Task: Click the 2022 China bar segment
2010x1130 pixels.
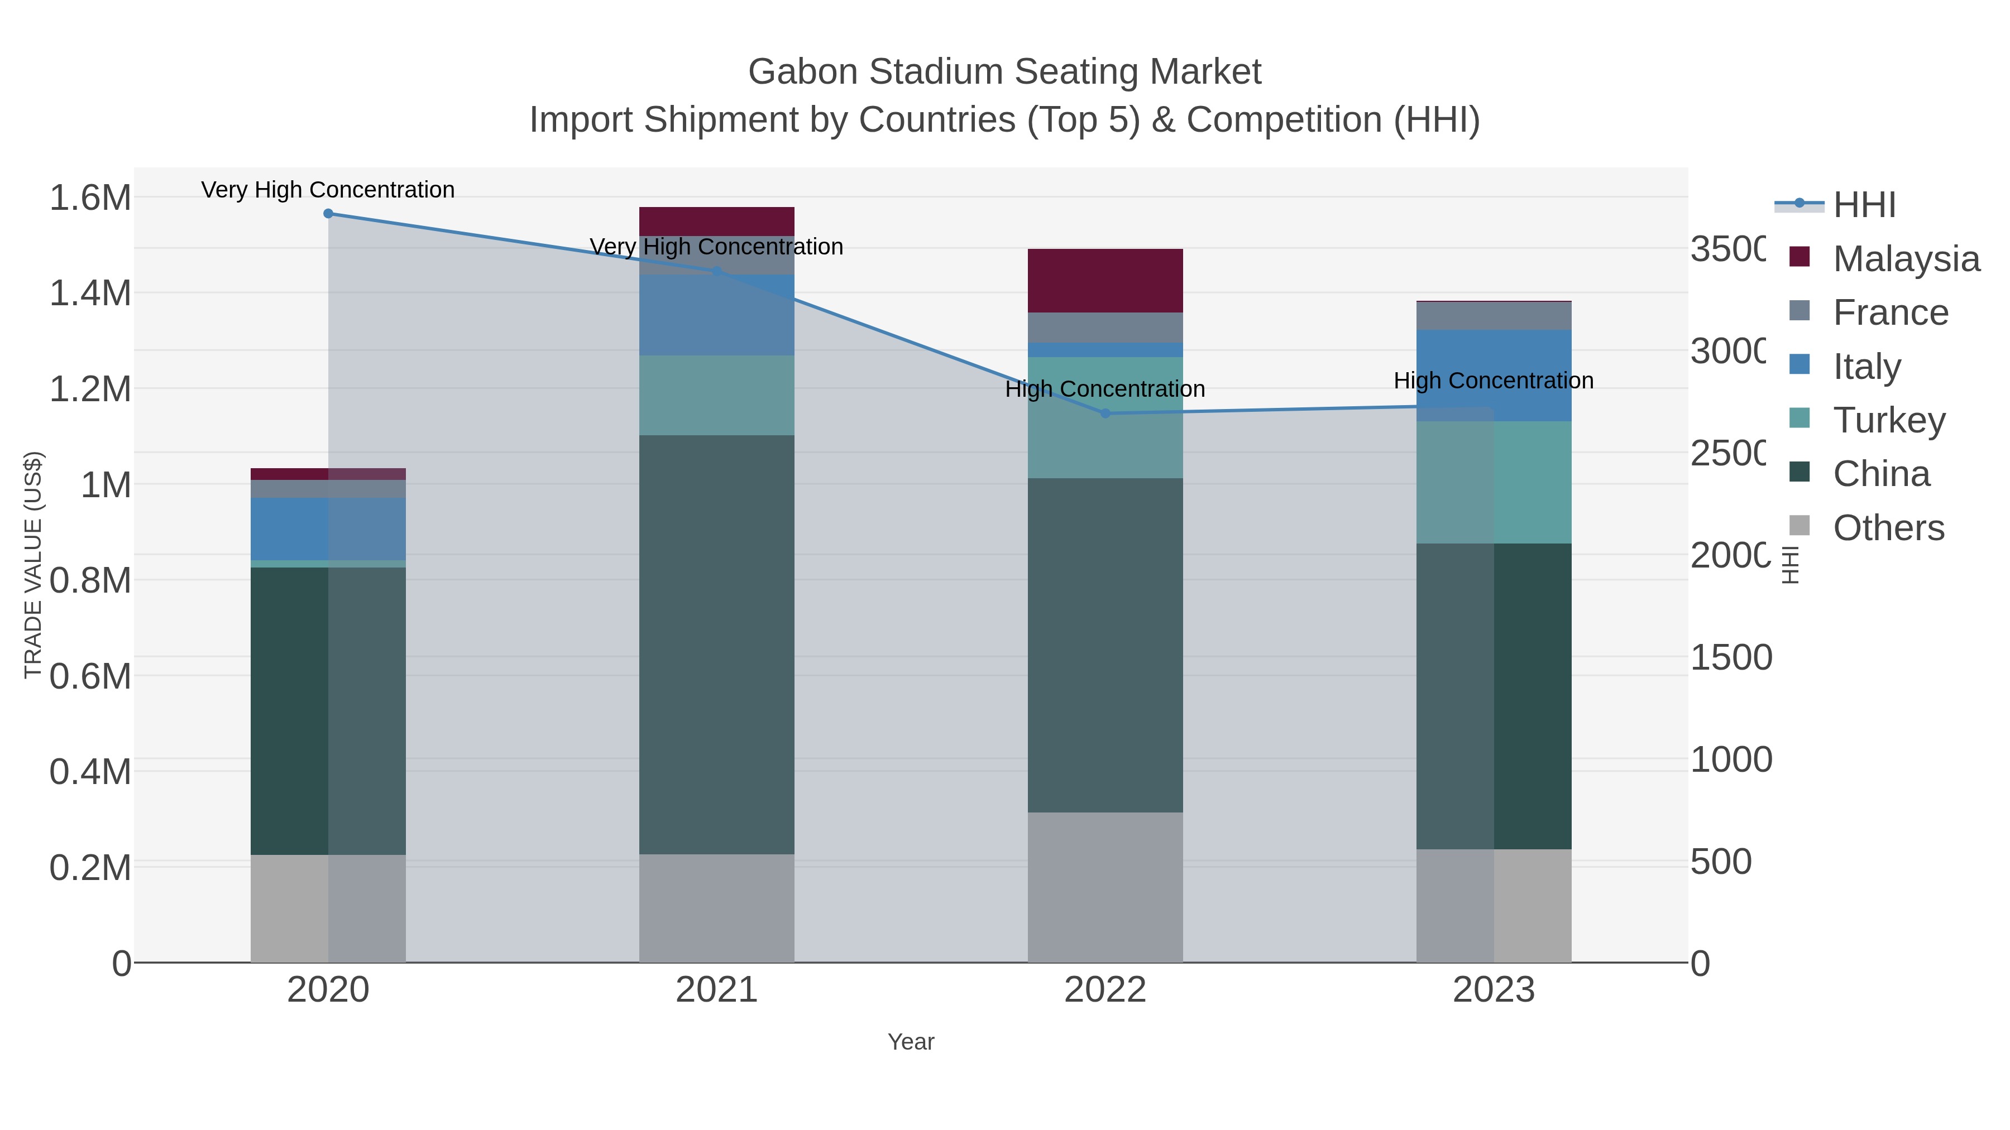Action: (1105, 646)
